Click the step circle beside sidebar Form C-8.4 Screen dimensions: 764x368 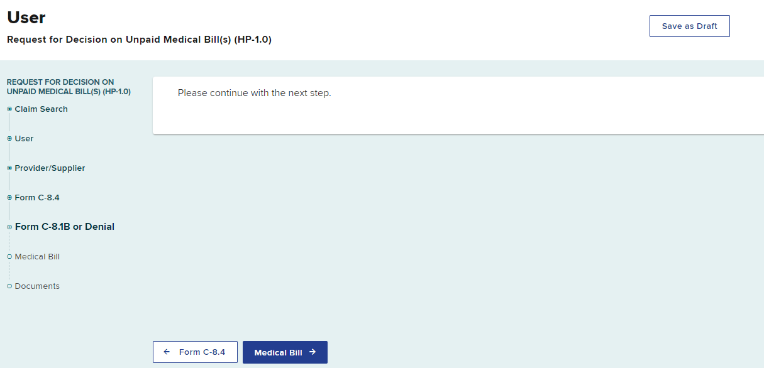click(x=9, y=198)
